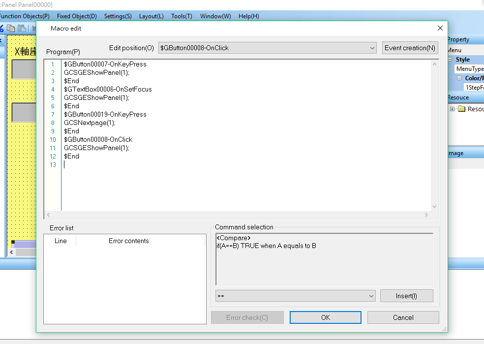
Task: Click the Copy icon in toolbar
Action: 10,29
